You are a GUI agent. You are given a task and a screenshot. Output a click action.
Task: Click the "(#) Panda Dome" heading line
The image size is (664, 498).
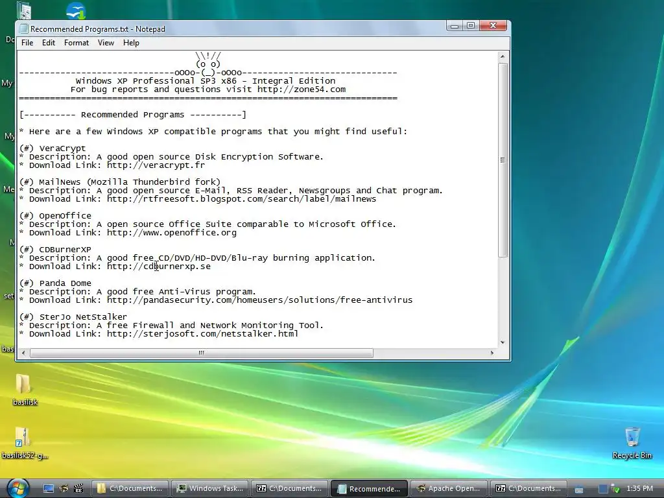[55, 283]
